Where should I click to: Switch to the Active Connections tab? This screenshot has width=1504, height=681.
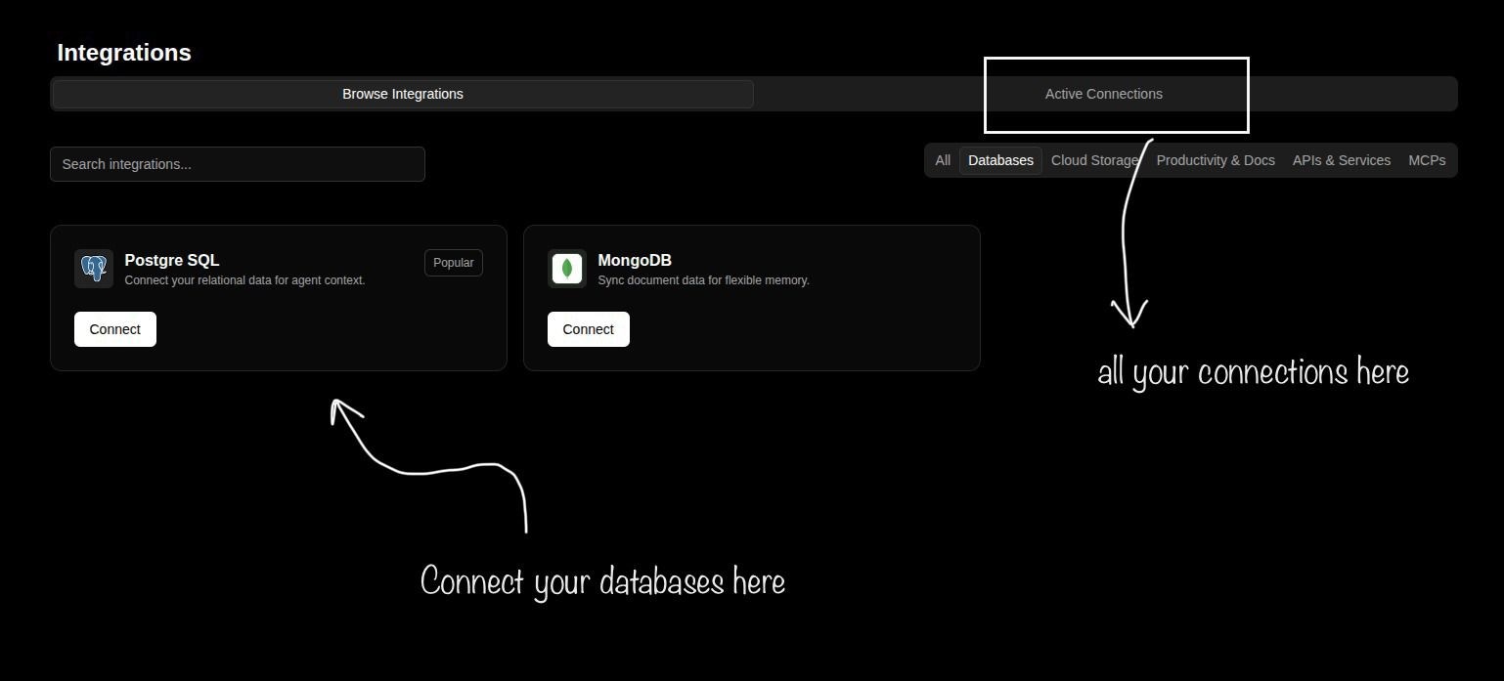(x=1104, y=94)
